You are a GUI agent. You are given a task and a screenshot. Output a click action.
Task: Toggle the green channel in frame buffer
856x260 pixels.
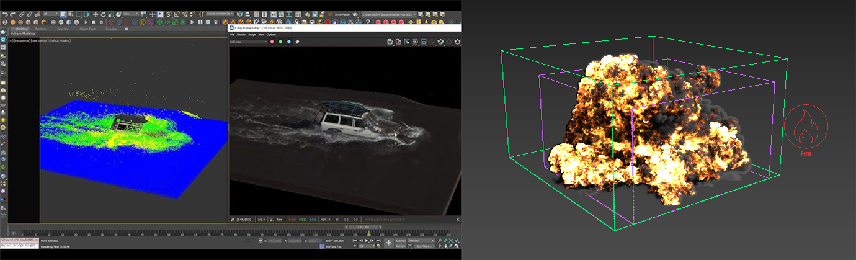coord(280,42)
